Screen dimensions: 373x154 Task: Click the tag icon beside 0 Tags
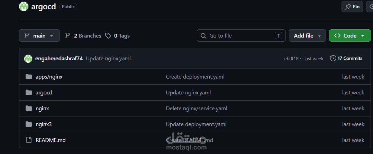coord(108,36)
